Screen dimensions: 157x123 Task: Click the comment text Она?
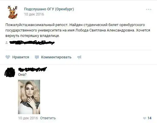pos(22,75)
